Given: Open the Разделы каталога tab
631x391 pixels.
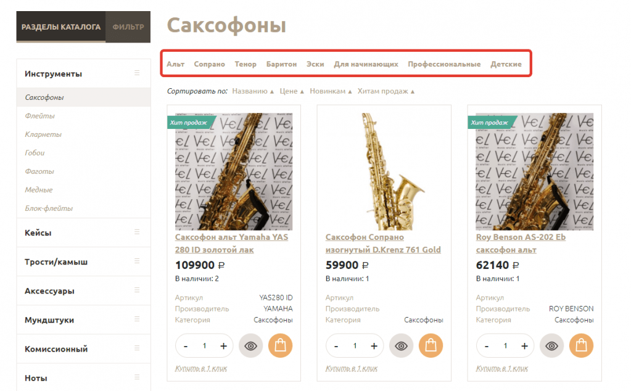Looking at the screenshot, I should [61, 27].
